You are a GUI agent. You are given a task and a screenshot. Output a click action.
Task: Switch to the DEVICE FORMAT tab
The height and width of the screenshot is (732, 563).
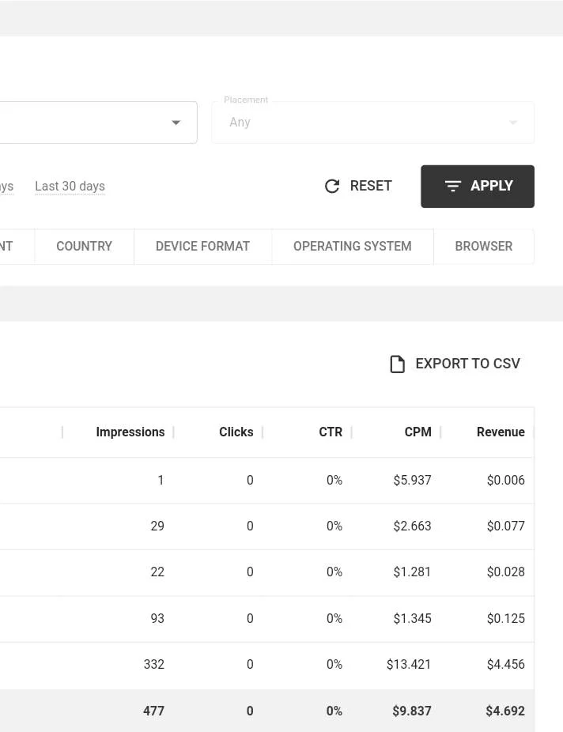[x=202, y=247]
